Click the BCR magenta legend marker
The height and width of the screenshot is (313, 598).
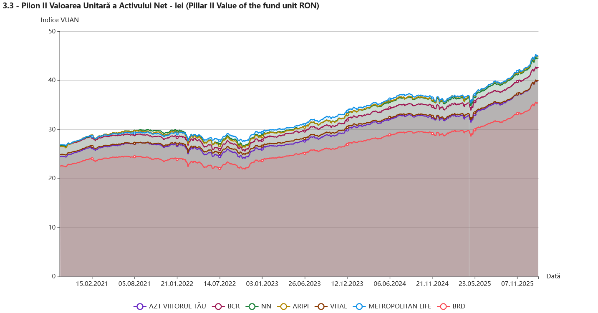218,306
